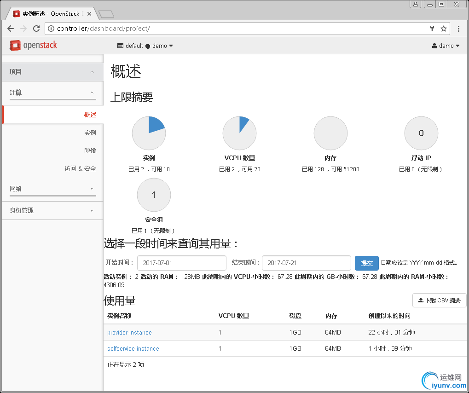Screen dimensions: 469x393
Task: Open the demo user account dropdown
Action: click(446, 46)
